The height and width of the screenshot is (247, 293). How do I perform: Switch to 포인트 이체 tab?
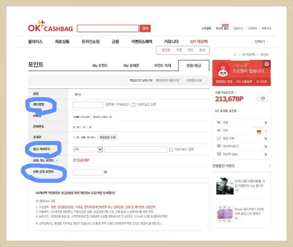pyautogui.click(x=162, y=66)
